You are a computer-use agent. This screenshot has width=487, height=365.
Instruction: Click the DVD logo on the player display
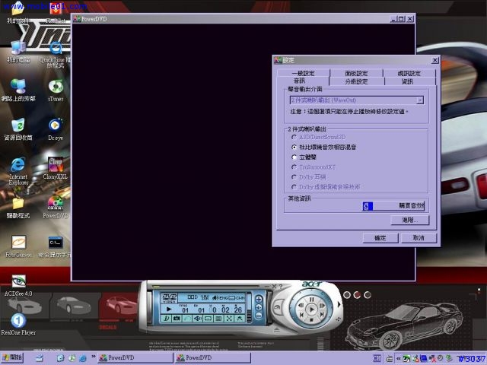(x=169, y=297)
